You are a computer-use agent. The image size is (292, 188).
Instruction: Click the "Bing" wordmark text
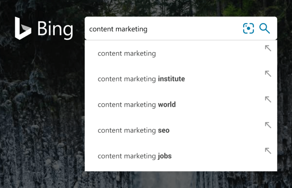(55, 29)
